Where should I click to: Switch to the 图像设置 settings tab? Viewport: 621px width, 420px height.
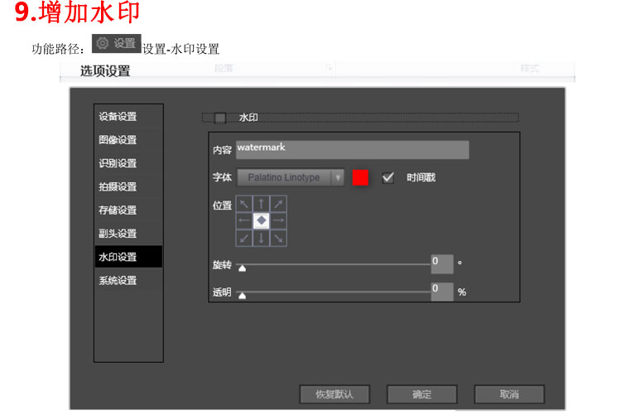(x=118, y=140)
